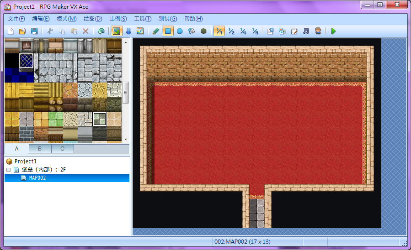This screenshot has width=411, height=250.
Task: Save the project with the floppy disk icon
Action: pos(34,31)
